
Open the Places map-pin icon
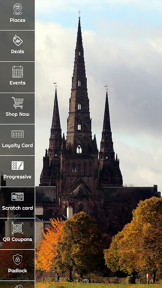(x=17, y=9)
